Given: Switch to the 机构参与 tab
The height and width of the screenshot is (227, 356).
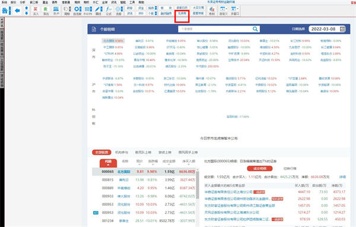Looking at the screenshot, I should (122, 152).
